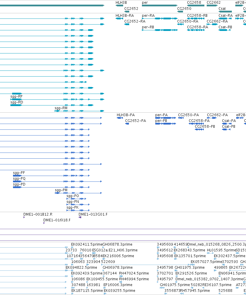
Task: Select the EK291526.5prime EST label
Action: pyautogui.click(x=191, y=273)
